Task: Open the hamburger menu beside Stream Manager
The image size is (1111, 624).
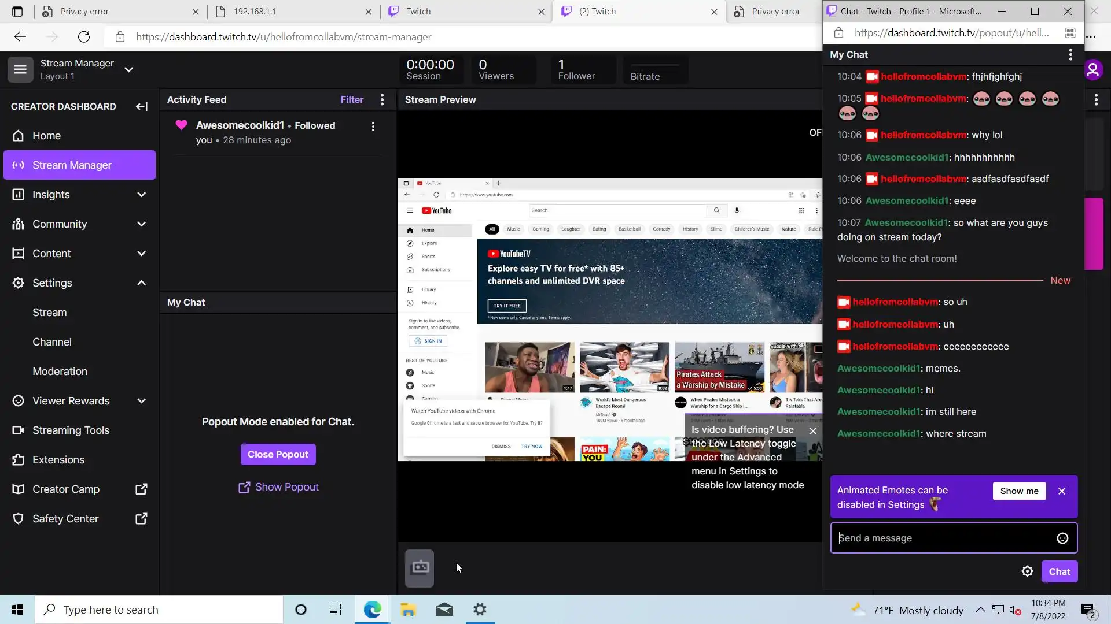Action: [x=20, y=69]
